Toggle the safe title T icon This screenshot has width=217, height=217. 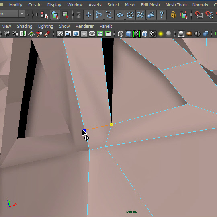click(108, 34)
